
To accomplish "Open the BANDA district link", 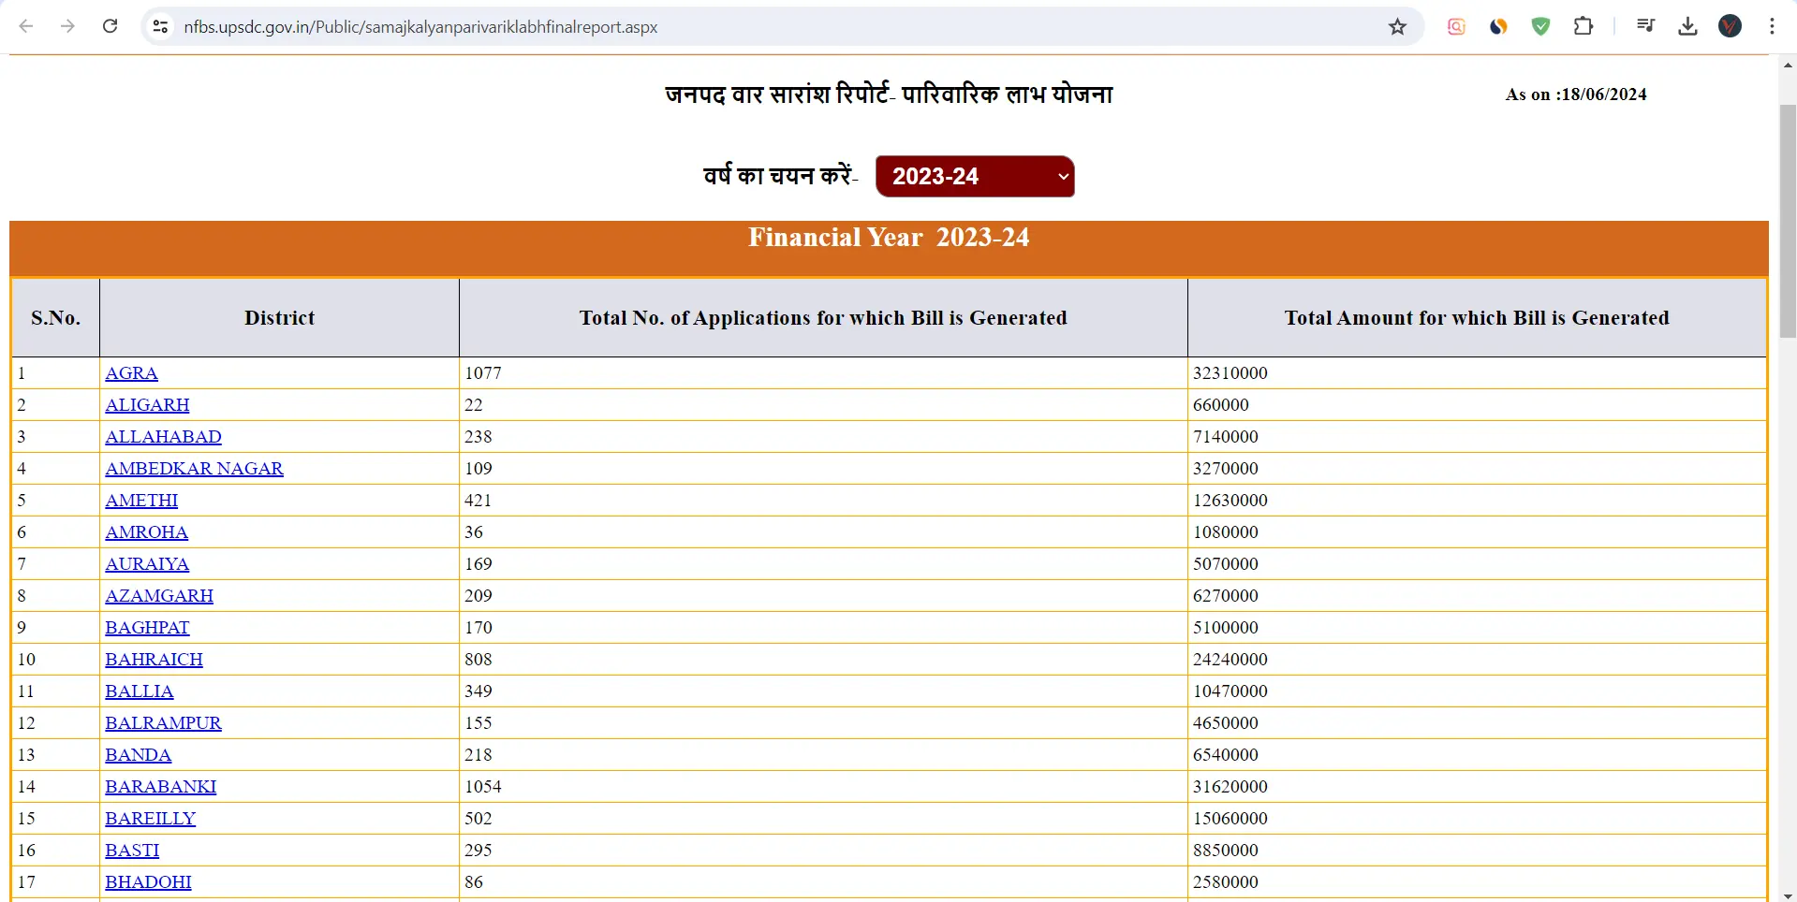I will pyautogui.click(x=138, y=754).
